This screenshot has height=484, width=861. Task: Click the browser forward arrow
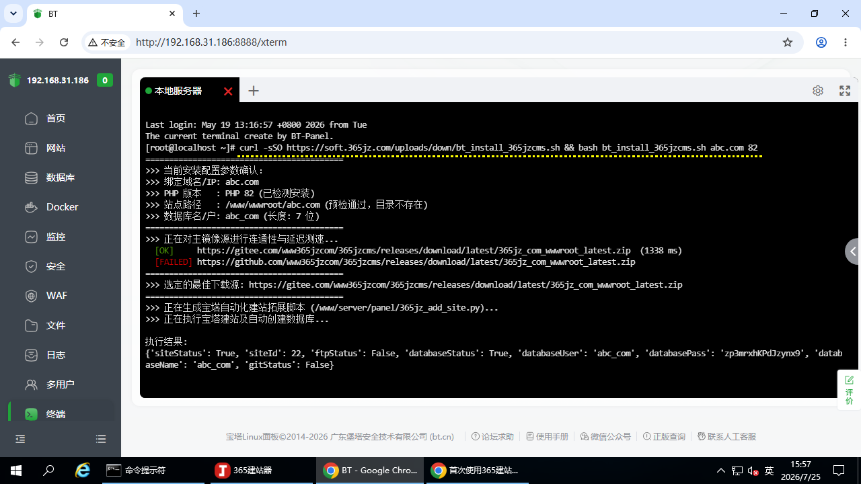point(40,42)
